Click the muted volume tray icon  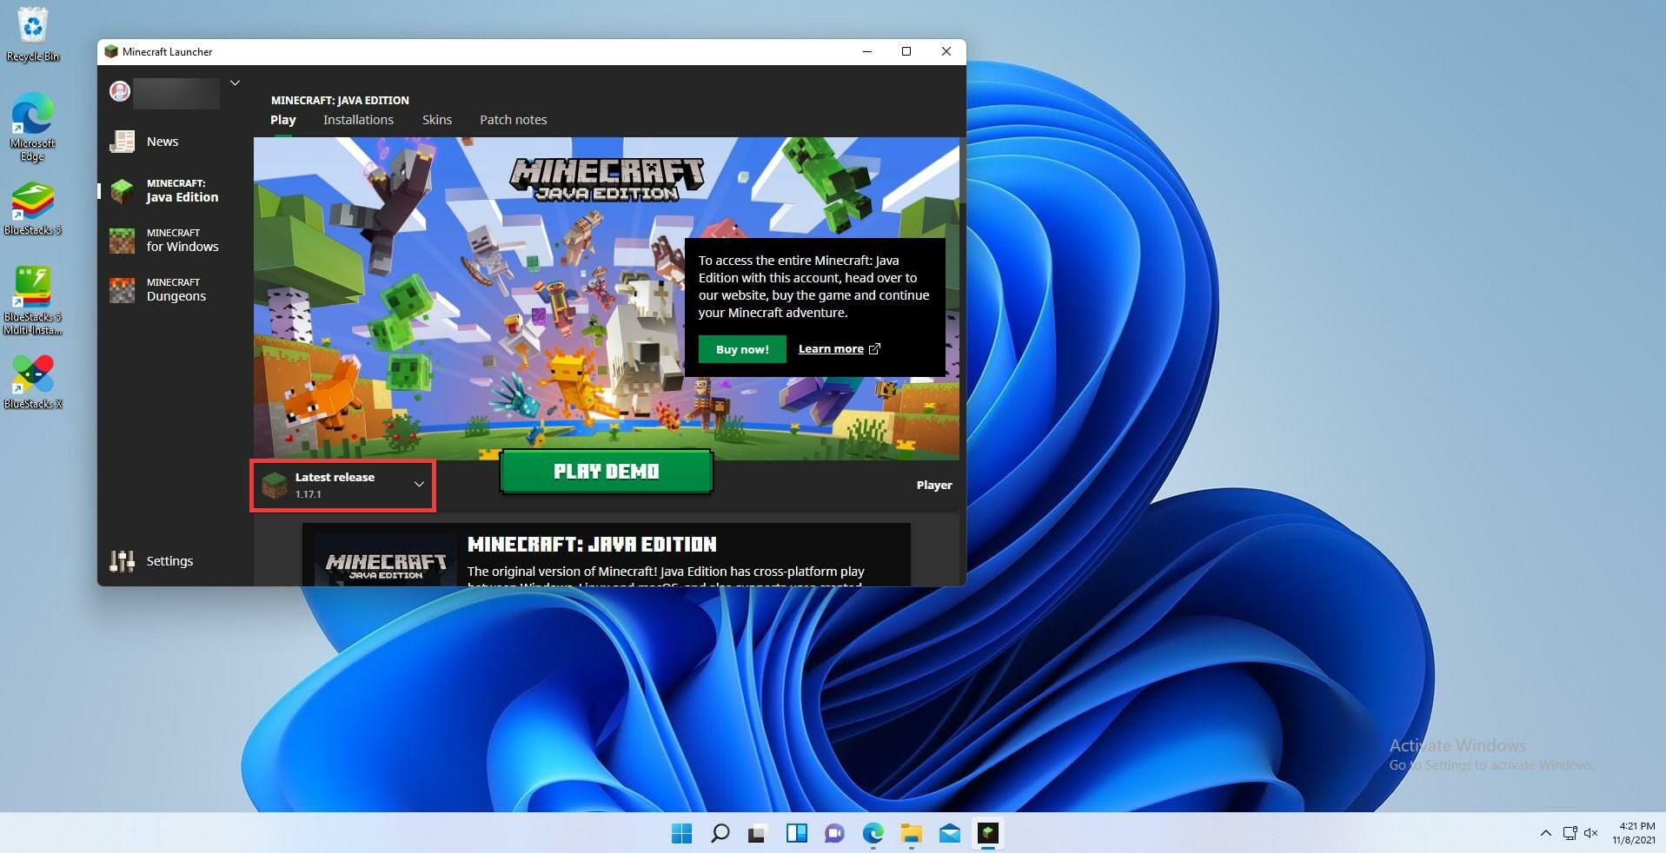[1591, 833]
